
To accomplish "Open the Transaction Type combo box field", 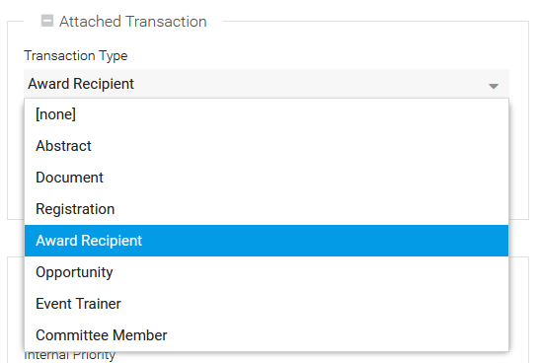I will tap(267, 84).
